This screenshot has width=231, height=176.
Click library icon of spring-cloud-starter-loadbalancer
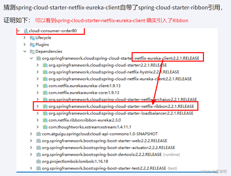point(45,113)
